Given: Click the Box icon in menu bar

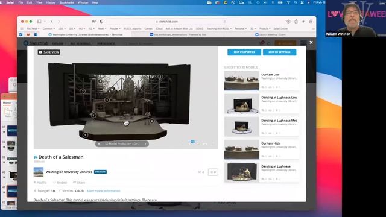Looking at the screenshot, I should point(241,2).
